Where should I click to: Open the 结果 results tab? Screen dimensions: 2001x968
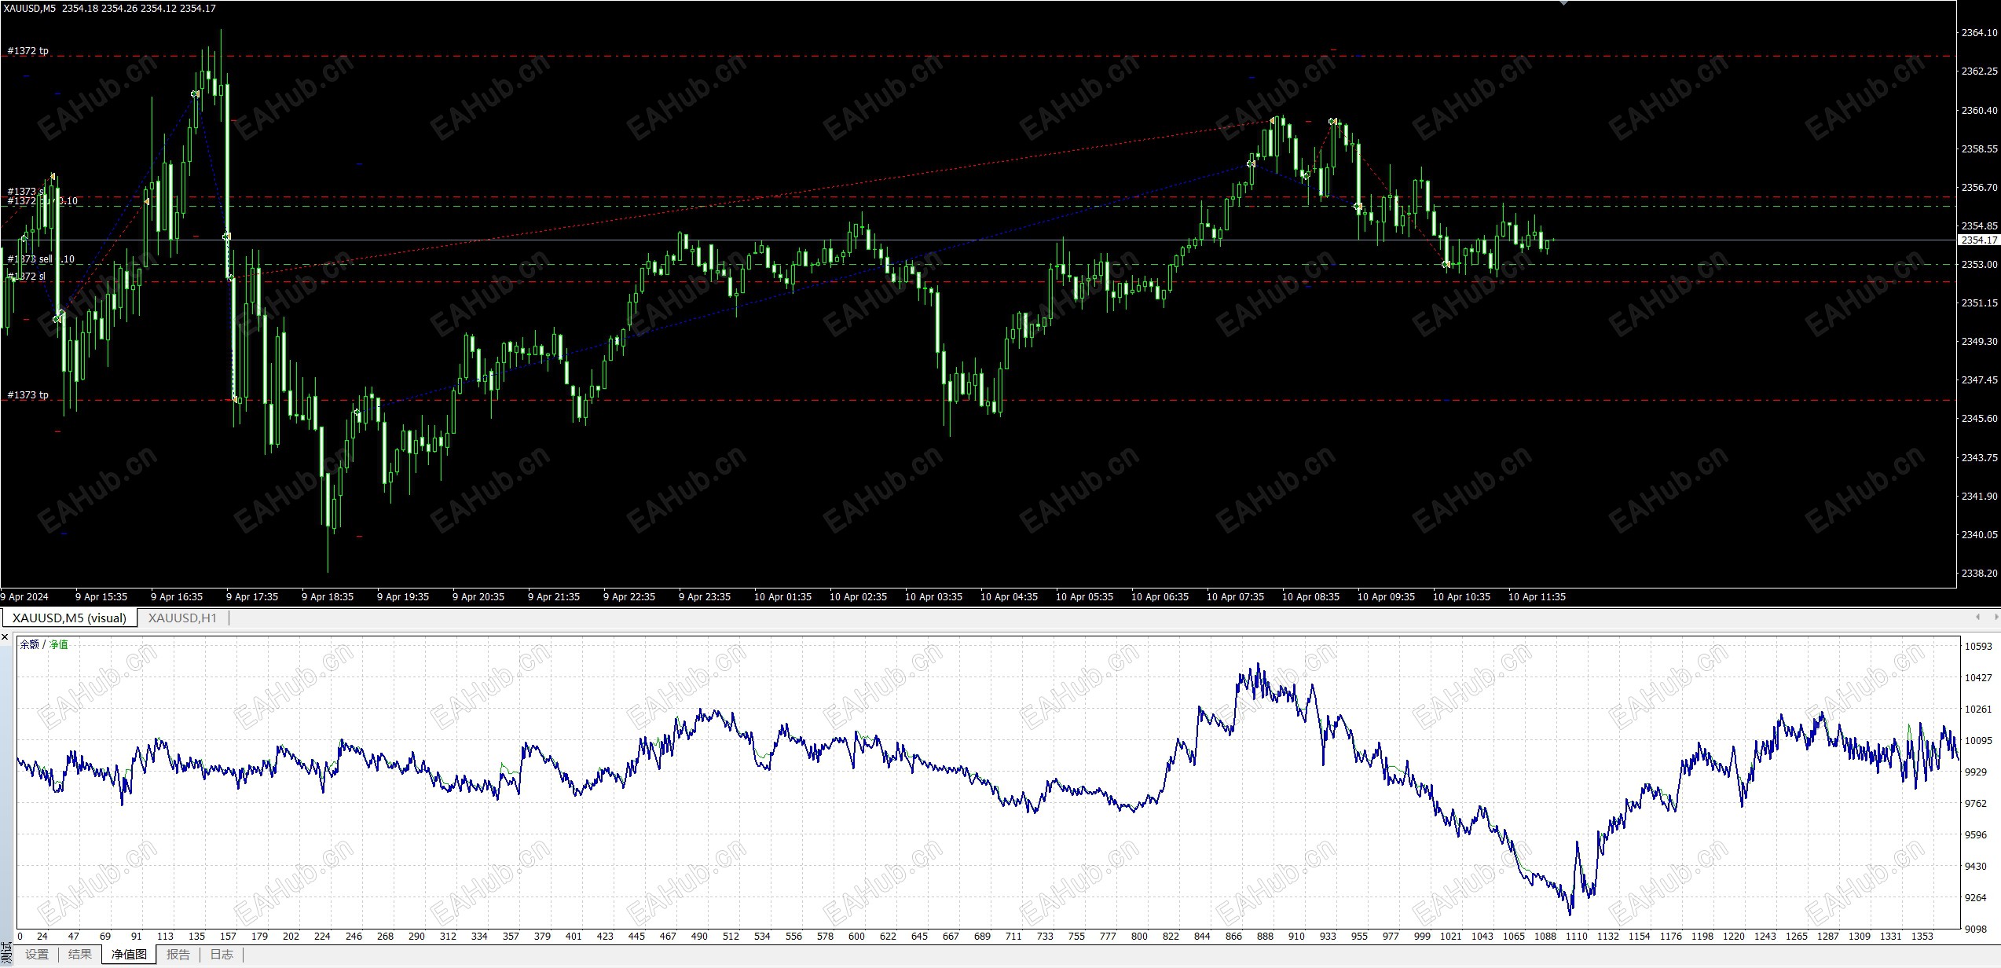(80, 954)
